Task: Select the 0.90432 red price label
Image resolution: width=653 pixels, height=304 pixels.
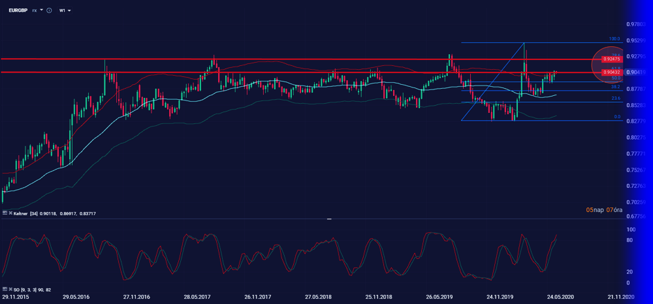Action: [x=611, y=72]
